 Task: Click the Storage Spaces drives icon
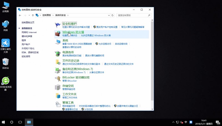[x=58, y=87]
